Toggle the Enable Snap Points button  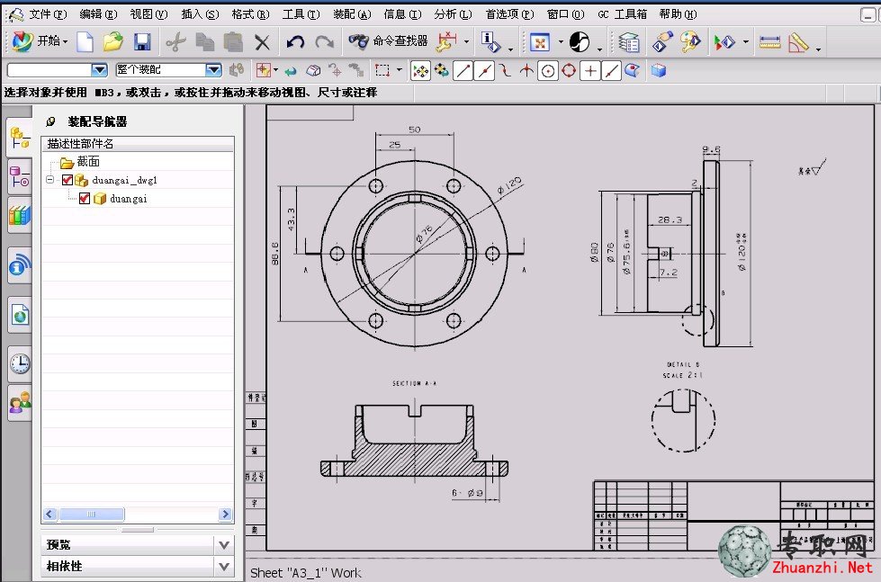tap(420, 71)
